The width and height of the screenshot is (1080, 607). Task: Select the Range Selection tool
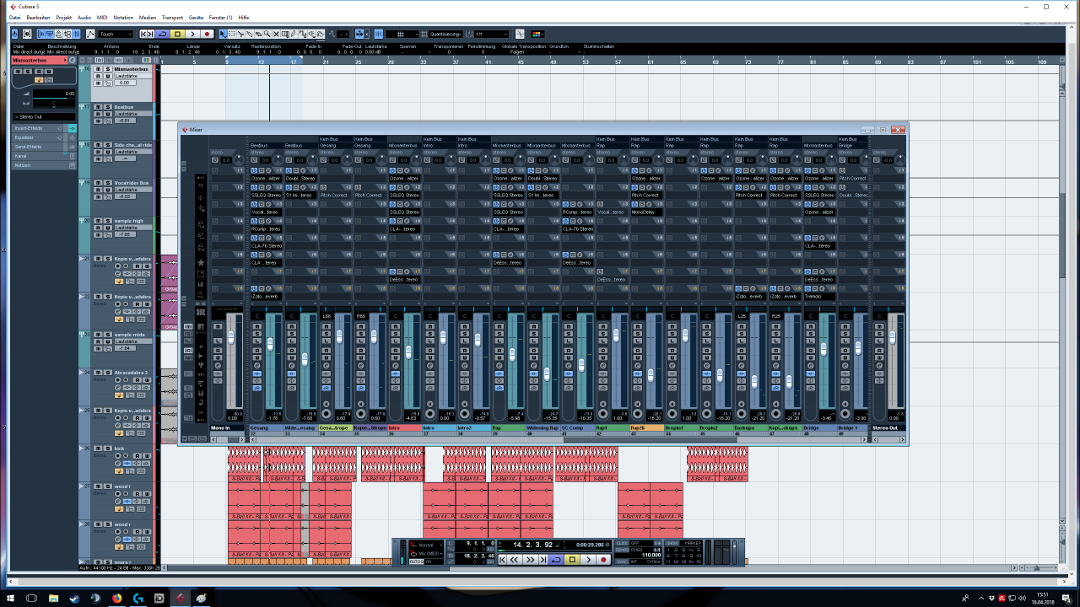(232, 34)
